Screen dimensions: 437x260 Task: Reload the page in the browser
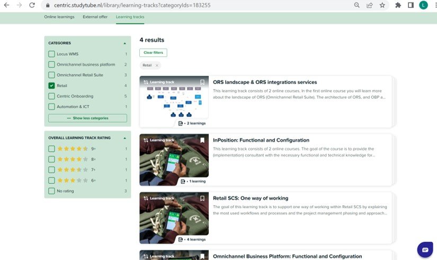pyautogui.click(x=32, y=5)
